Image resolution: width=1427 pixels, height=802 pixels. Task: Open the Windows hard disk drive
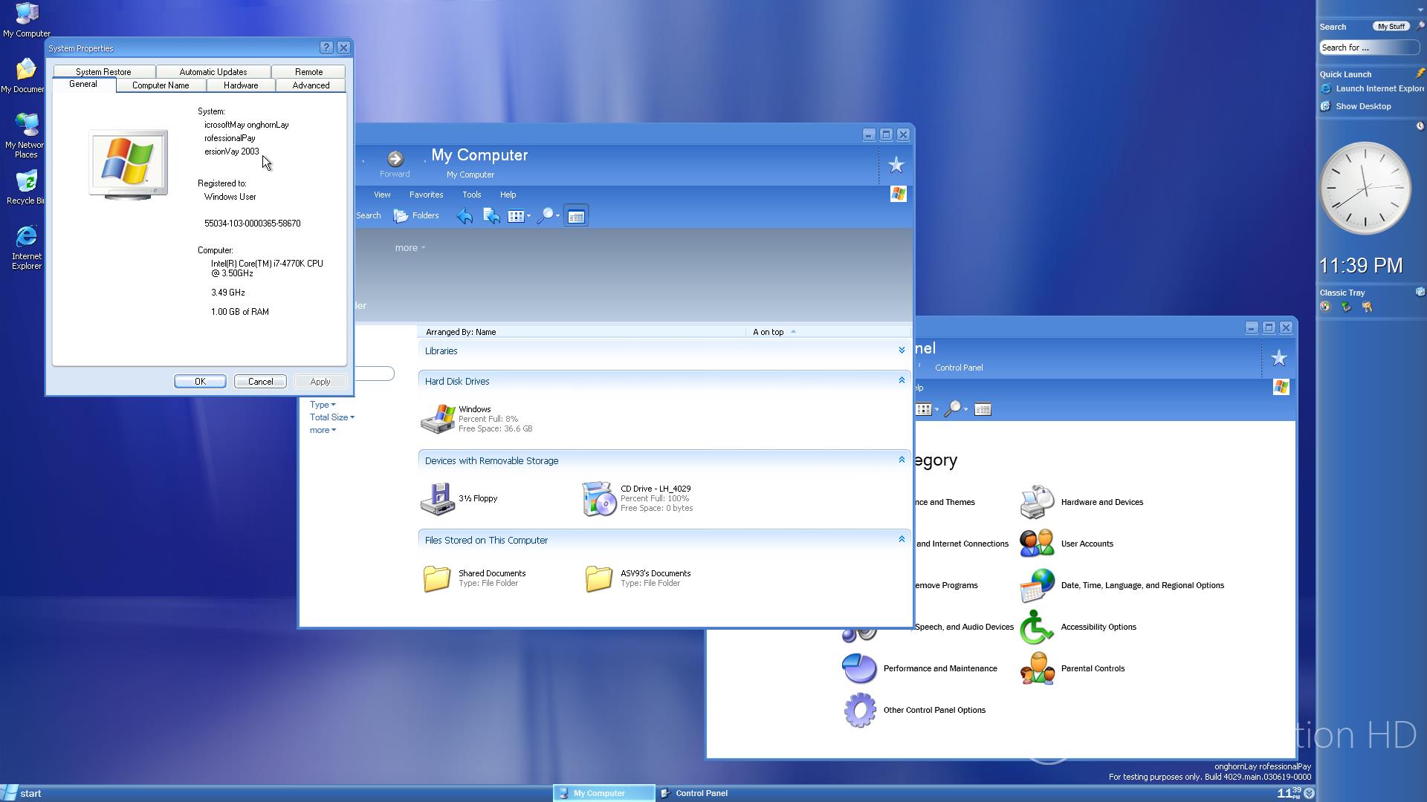[x=439, y=419]
